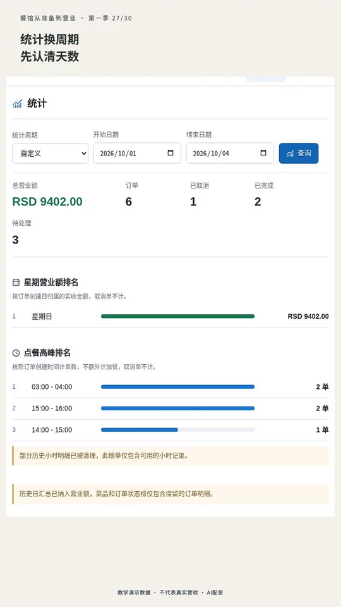The image size is (341, 607).
Task: Click the green 星期日 revenue bar
Action: [178, 316]
